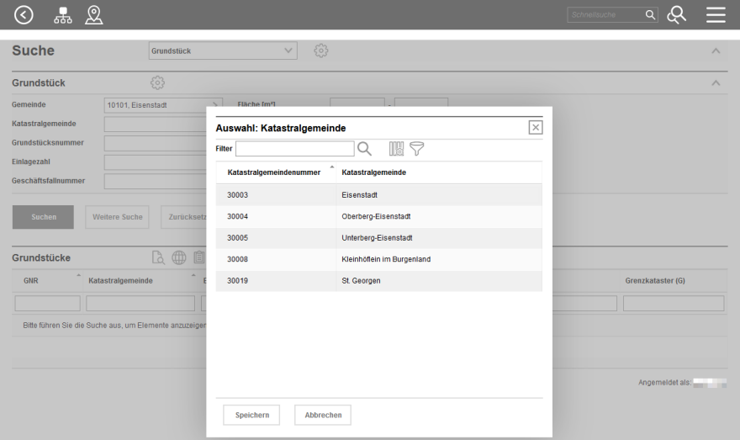
Task: Click the filter search magnifier in dialog
Action: coord(365,149)
